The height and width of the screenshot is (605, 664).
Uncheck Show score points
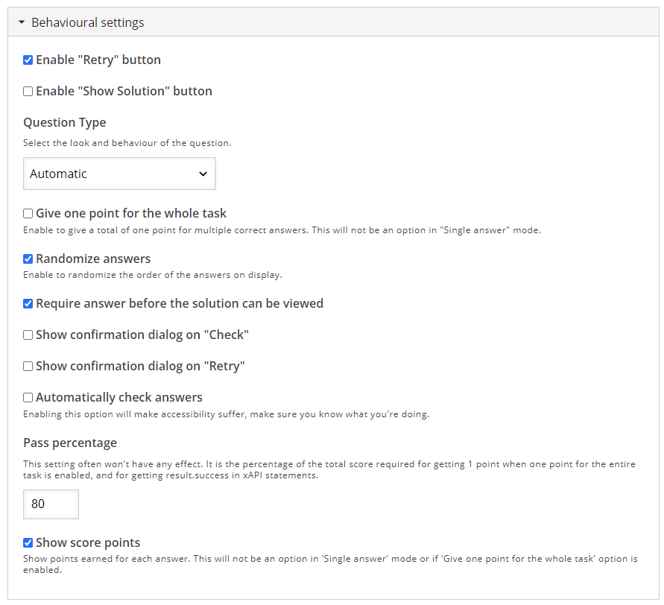point(28,542)
